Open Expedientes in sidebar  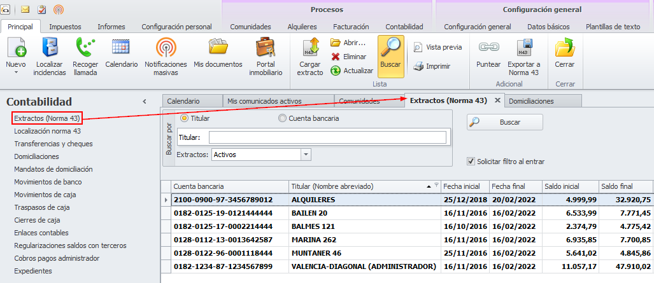point(33,271)
